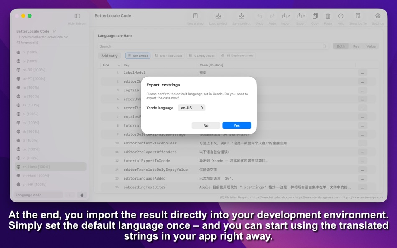
Task: Hide the sidebar
Action: [x=77, y=15]
